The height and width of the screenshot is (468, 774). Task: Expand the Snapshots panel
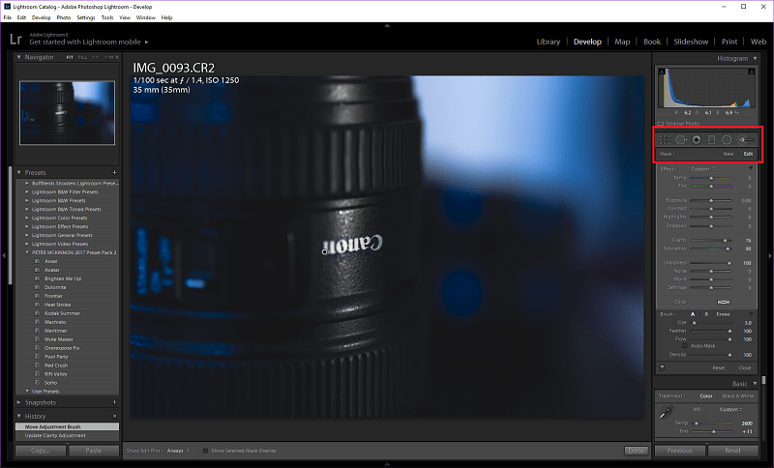pos(18,402)
